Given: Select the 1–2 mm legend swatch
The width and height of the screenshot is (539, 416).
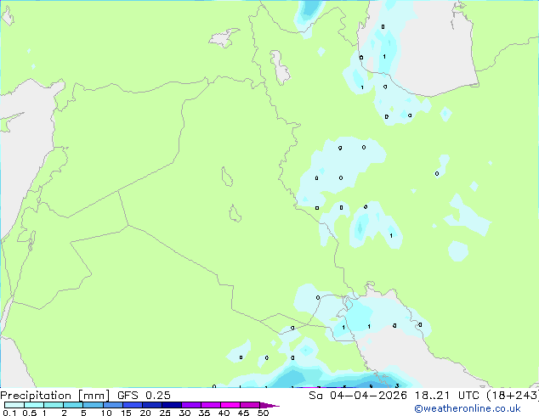Looking at the screenshot, I should pyautogui.click(x=54, y=405).
